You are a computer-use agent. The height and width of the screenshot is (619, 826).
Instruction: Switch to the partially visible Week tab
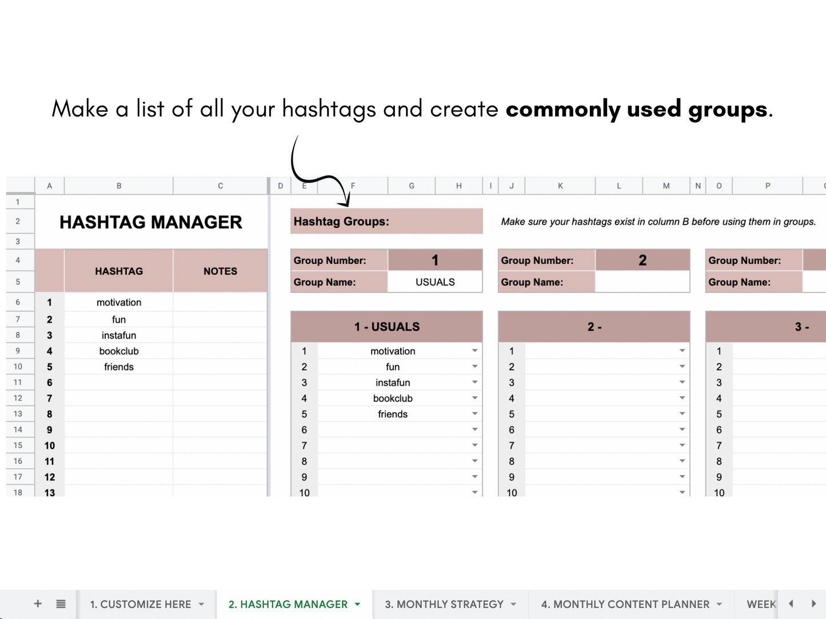[760, 604]
